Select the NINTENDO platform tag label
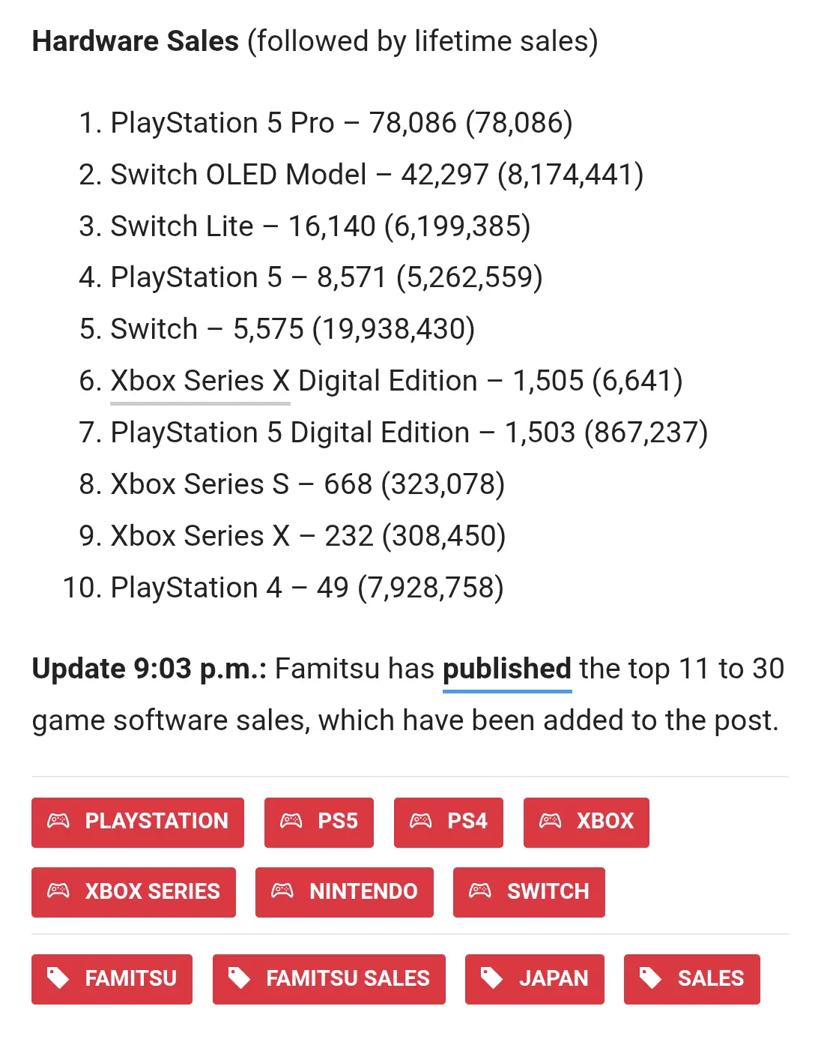821x1048 pixels. click(363, 891)
